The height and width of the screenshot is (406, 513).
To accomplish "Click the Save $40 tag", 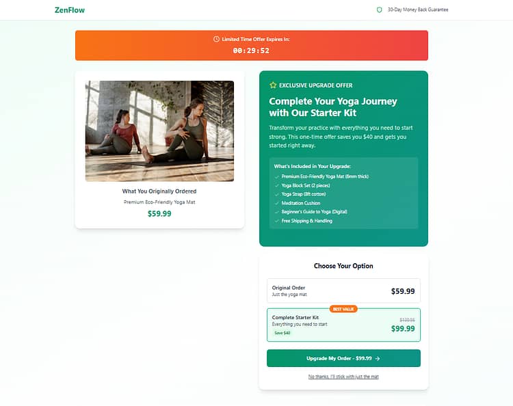I will pos(282,333).
